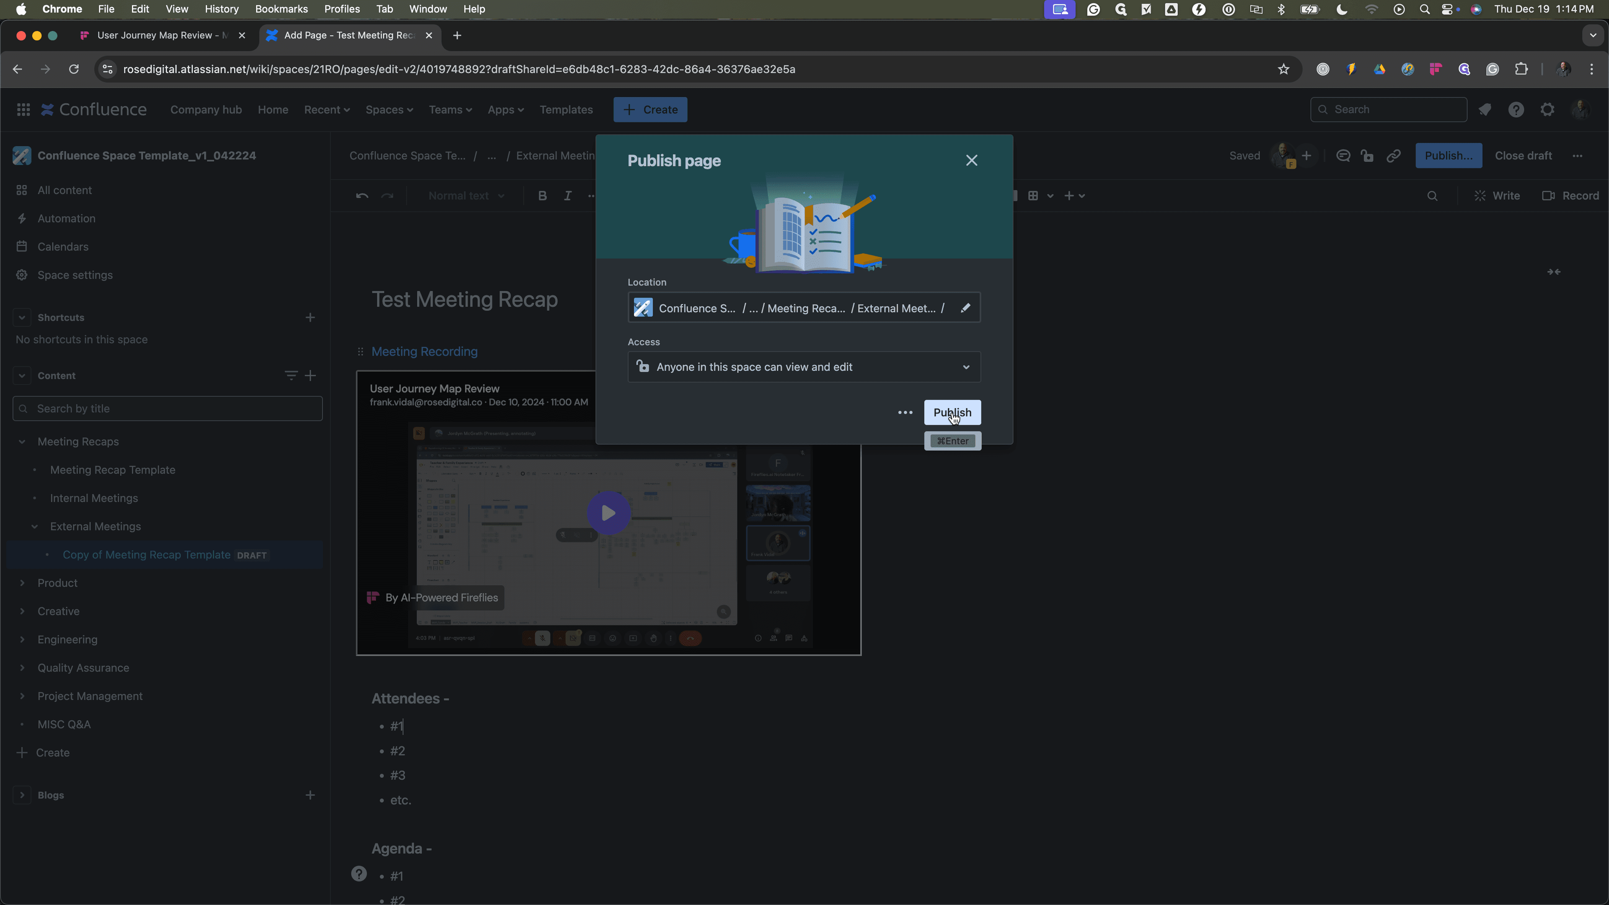Screen dimensions: 1609x905
Task: Copy page link icon in editor header
Action: (1394, 155)
